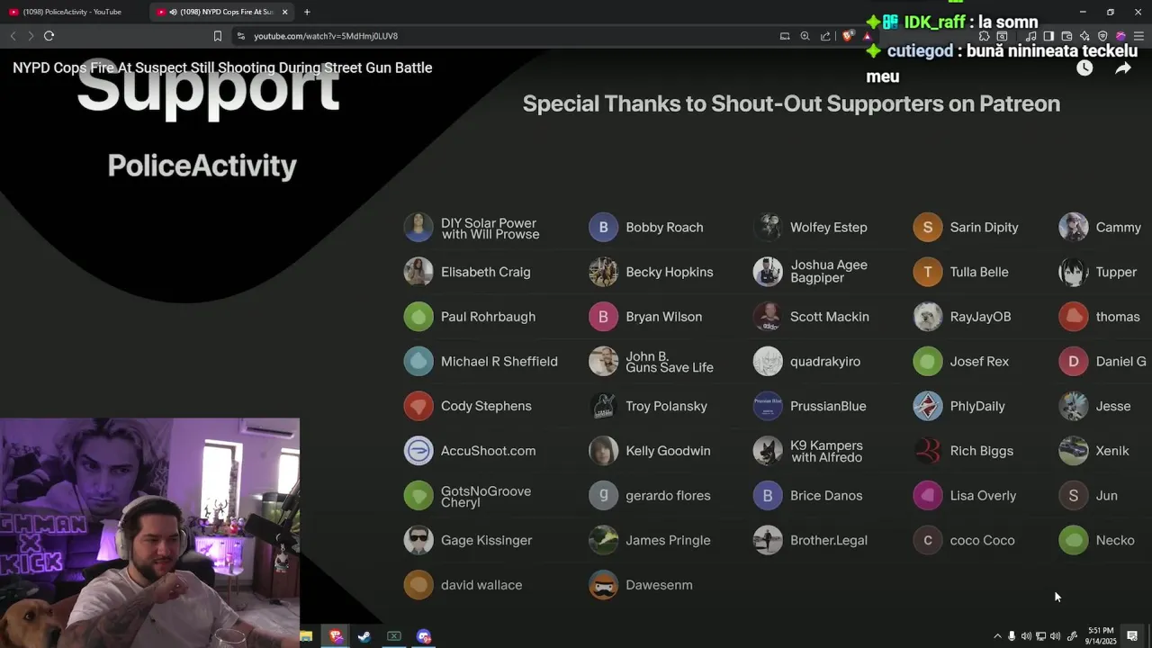Open the profile avatar icon in toolbar

tap(1120, 36)
